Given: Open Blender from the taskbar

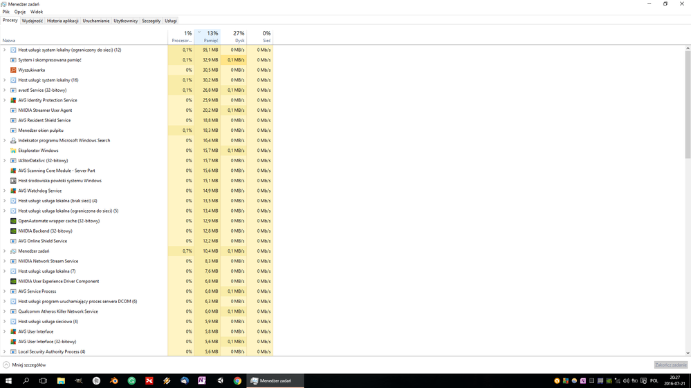Looking at the screenshot, I should coord(114,380).
